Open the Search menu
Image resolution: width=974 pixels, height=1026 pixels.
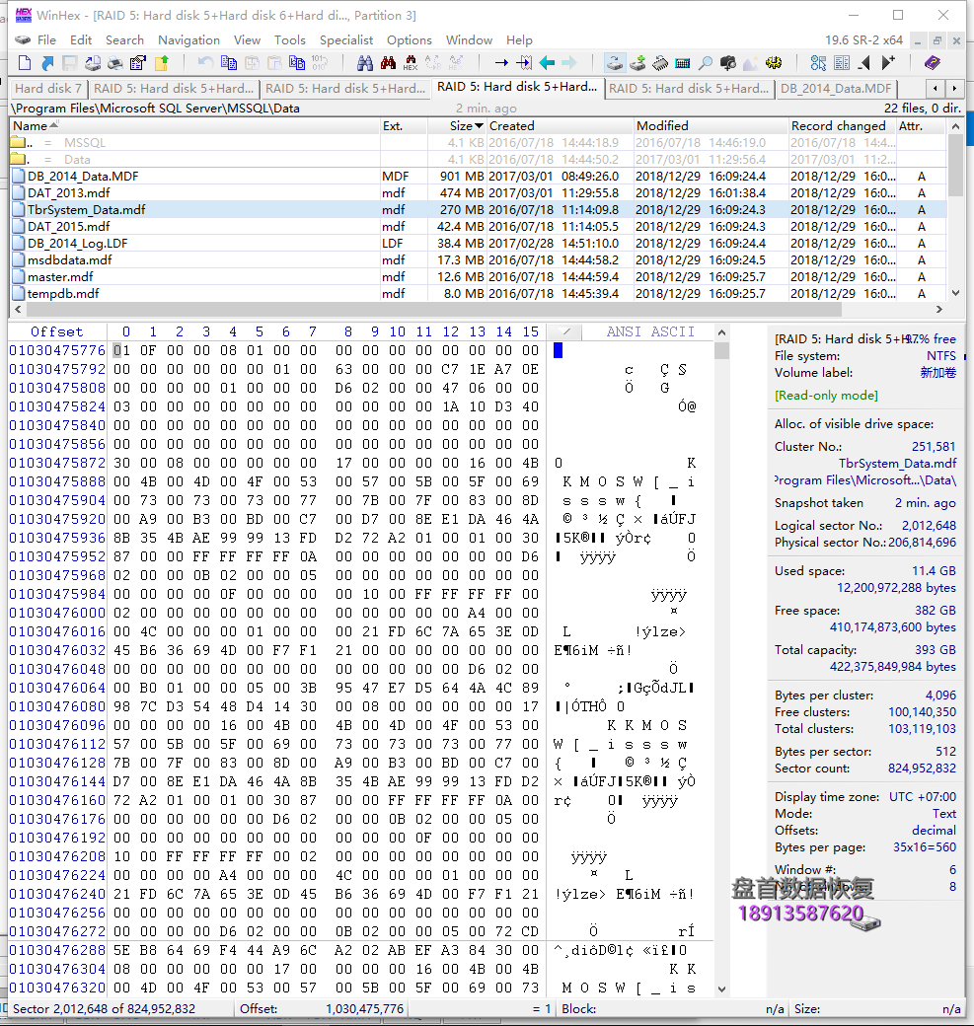pyautogui.click(x=124, y=39)
